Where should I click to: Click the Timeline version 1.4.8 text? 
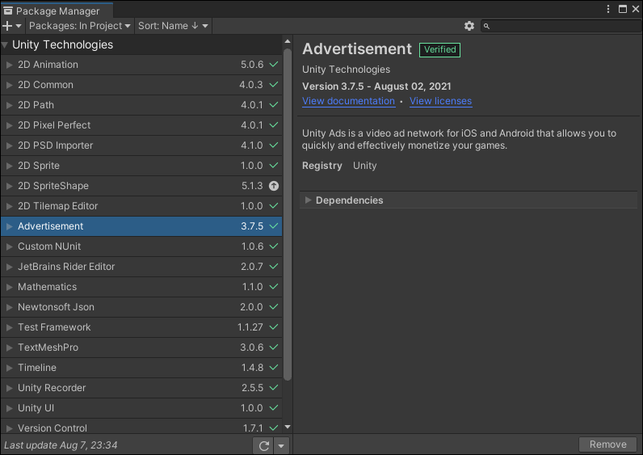point(252,368)
